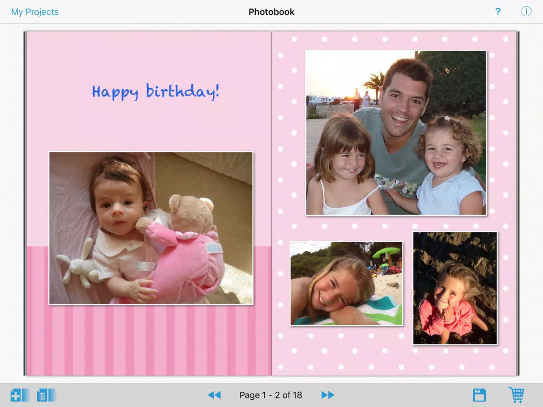Open the help question mark icon
Image resolution: width=543 pixels, height=407 pixels.
[x=498, y=12]
